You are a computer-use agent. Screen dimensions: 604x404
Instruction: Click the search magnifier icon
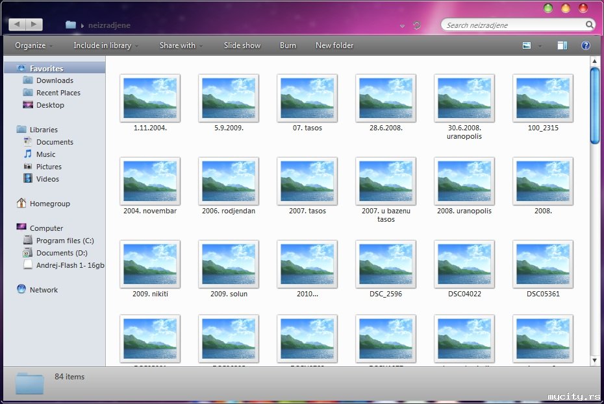[589, 25]
